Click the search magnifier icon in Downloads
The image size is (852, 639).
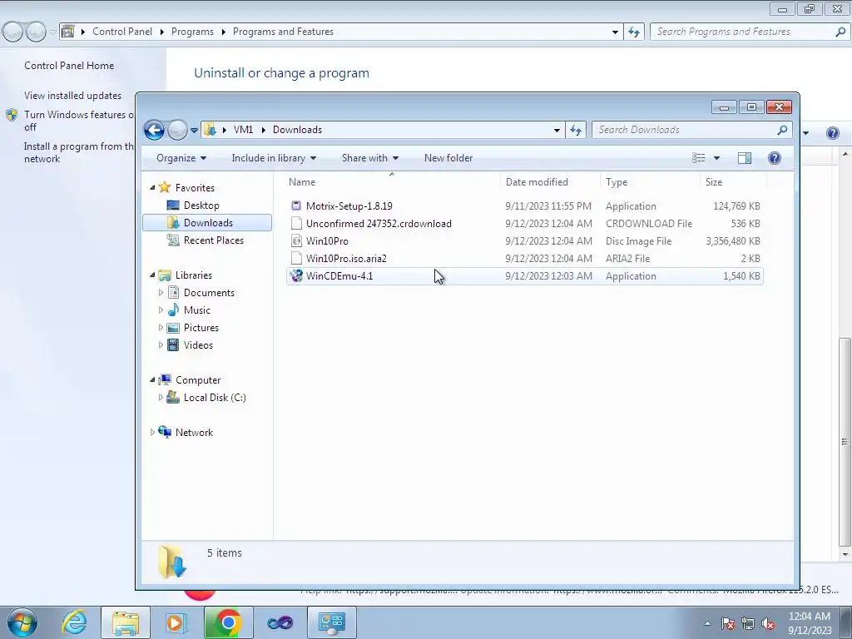point(782,130)
